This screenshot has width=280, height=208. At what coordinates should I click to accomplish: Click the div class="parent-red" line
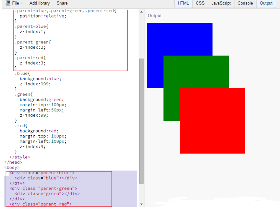[41, 204]
